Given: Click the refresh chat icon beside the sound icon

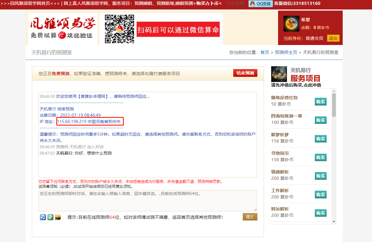Looking at the screenshot, I should pos(50,217).
